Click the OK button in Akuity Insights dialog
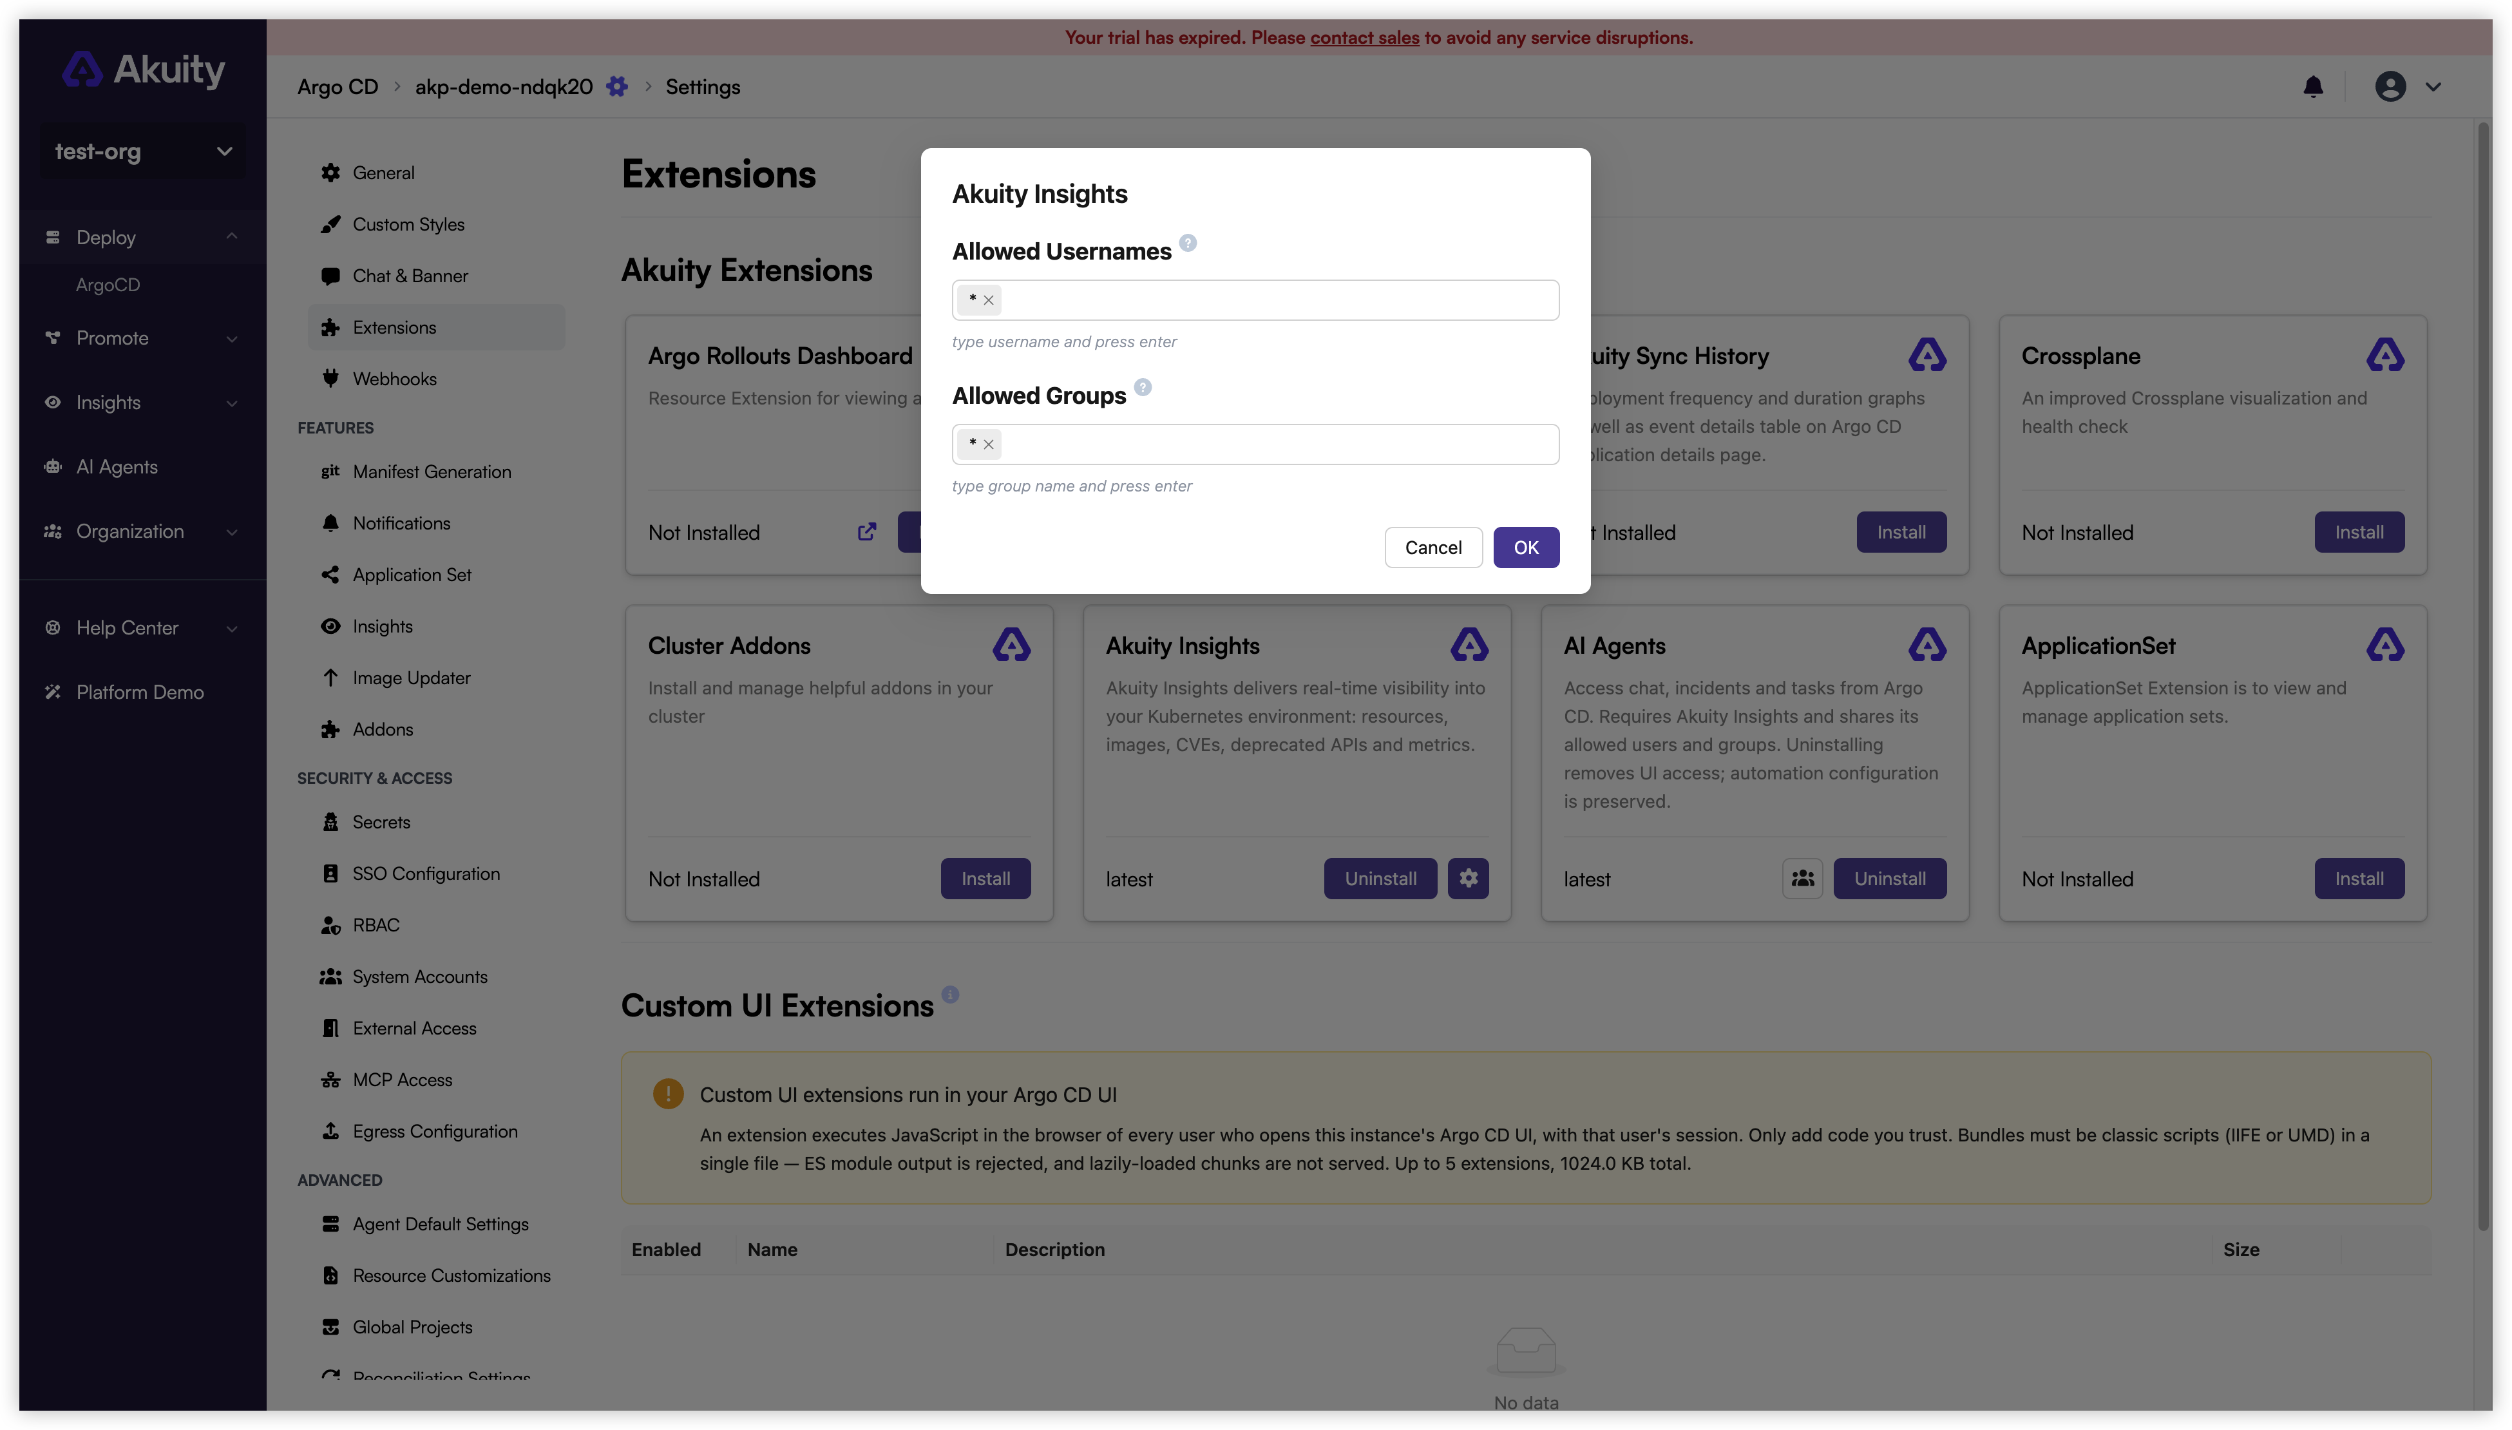Image resolution: width=2512 pixels, height=1430 pixels. 1525,547
